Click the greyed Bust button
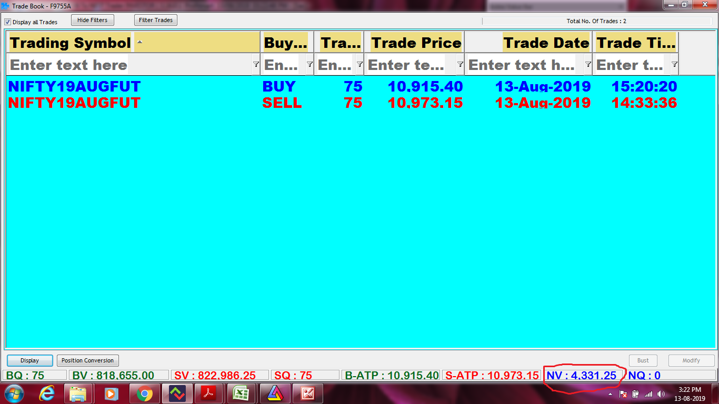The height and width of the screenshot is (404, 719). [x=643, y=360]
